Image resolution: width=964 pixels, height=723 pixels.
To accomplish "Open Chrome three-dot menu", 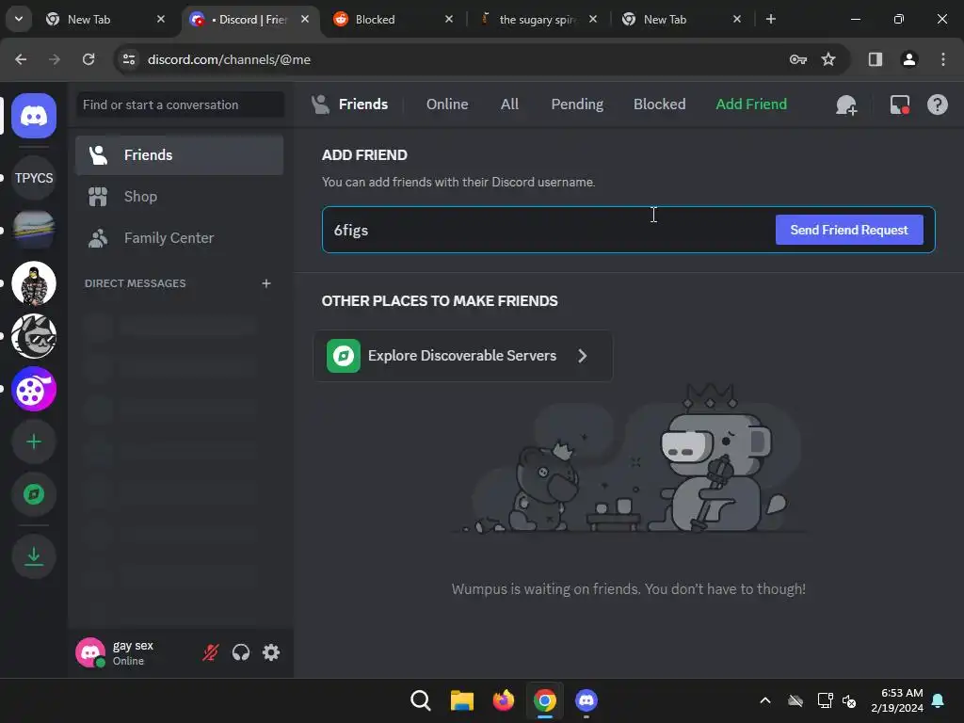I will click(943, 59).
